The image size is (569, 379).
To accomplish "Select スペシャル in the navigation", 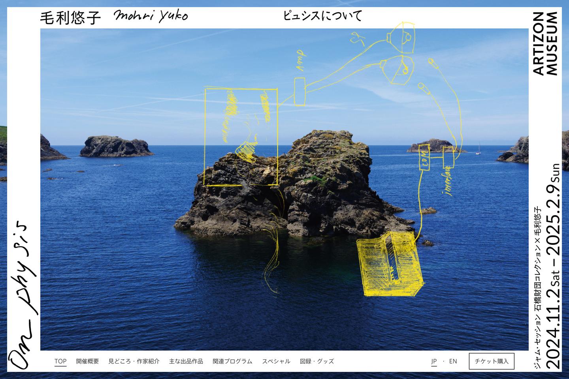I will click(276, 361).
